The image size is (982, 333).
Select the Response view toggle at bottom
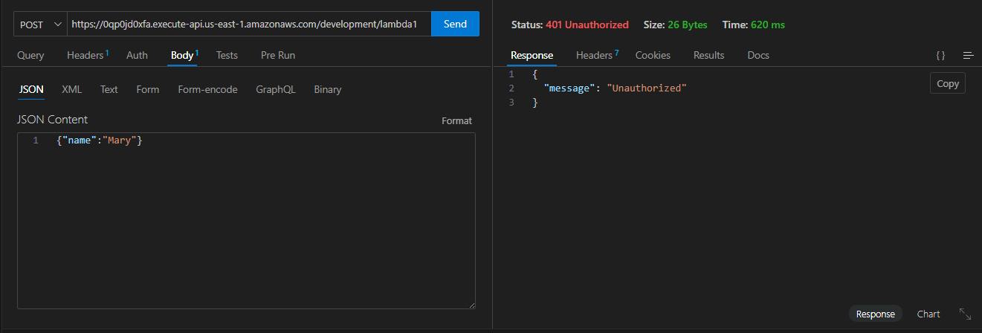(875, 314)
